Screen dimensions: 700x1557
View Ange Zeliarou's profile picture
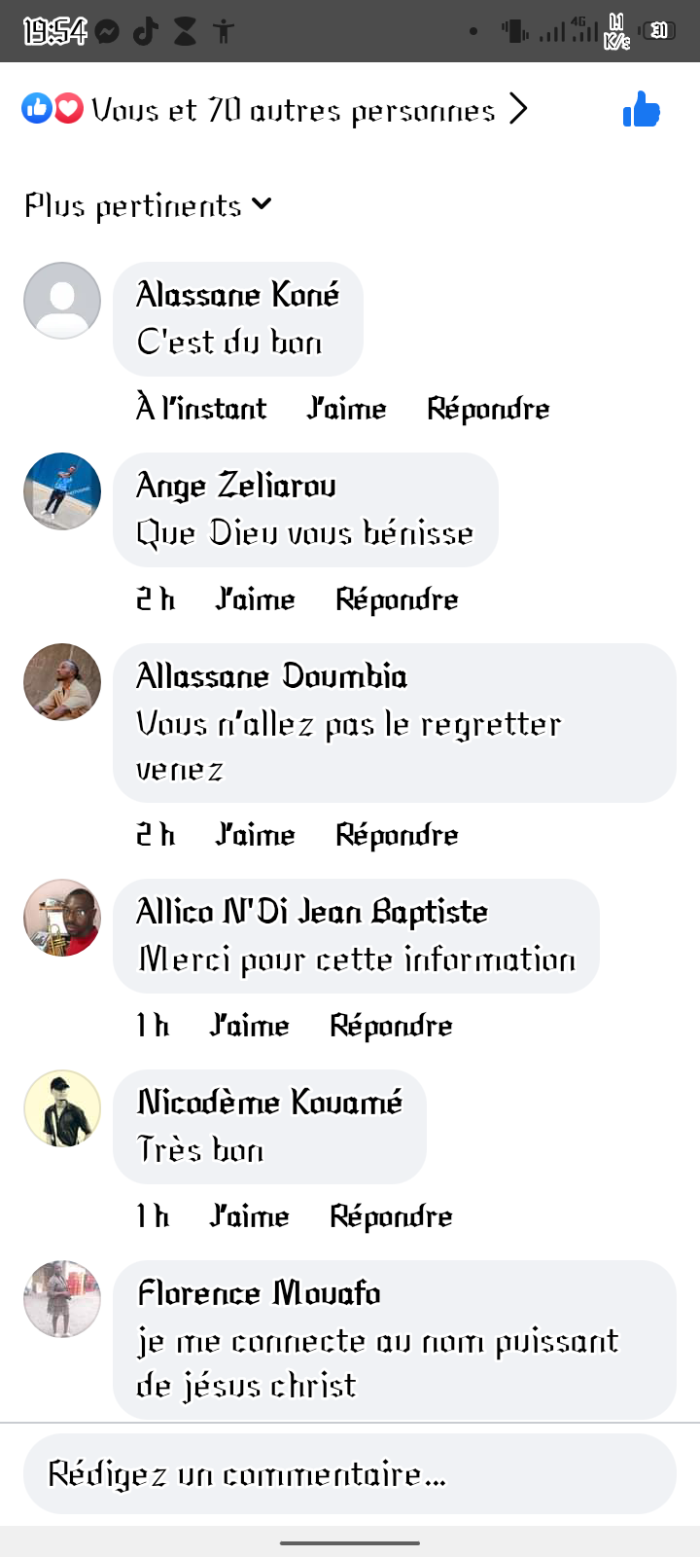click(62, 491)
